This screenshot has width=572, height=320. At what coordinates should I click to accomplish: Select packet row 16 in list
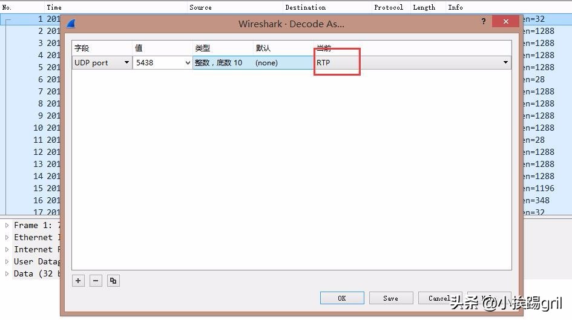[x=30, y=200]
